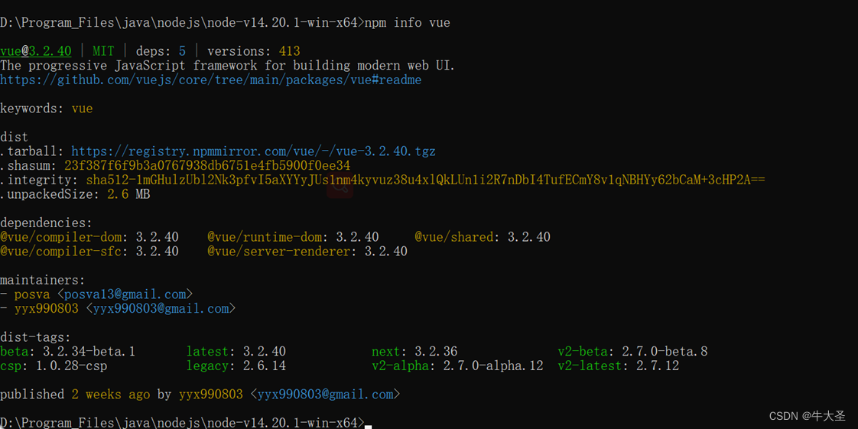This screenshot has height=429, width=858.
Task: Click the '@vue/runtime-dom' dependency
Action: coord(293,238)
